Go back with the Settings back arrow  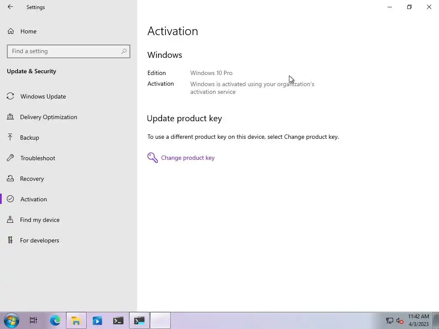pos(10,7)
